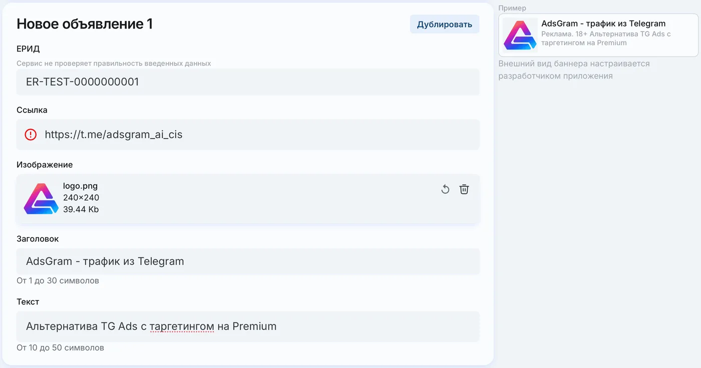Viewport: 701px width, 368px height.
Task: Click the Ссылка field label
Action: click(32, 110)
